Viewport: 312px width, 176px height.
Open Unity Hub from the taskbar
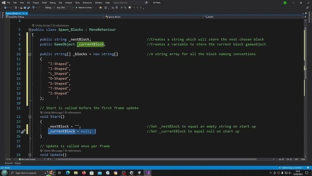tap(131, 173)
